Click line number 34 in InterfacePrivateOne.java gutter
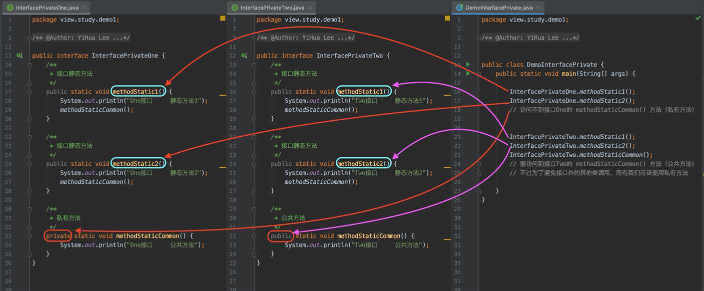This screenshot has height=291, width=704. (x=8, y=245)
